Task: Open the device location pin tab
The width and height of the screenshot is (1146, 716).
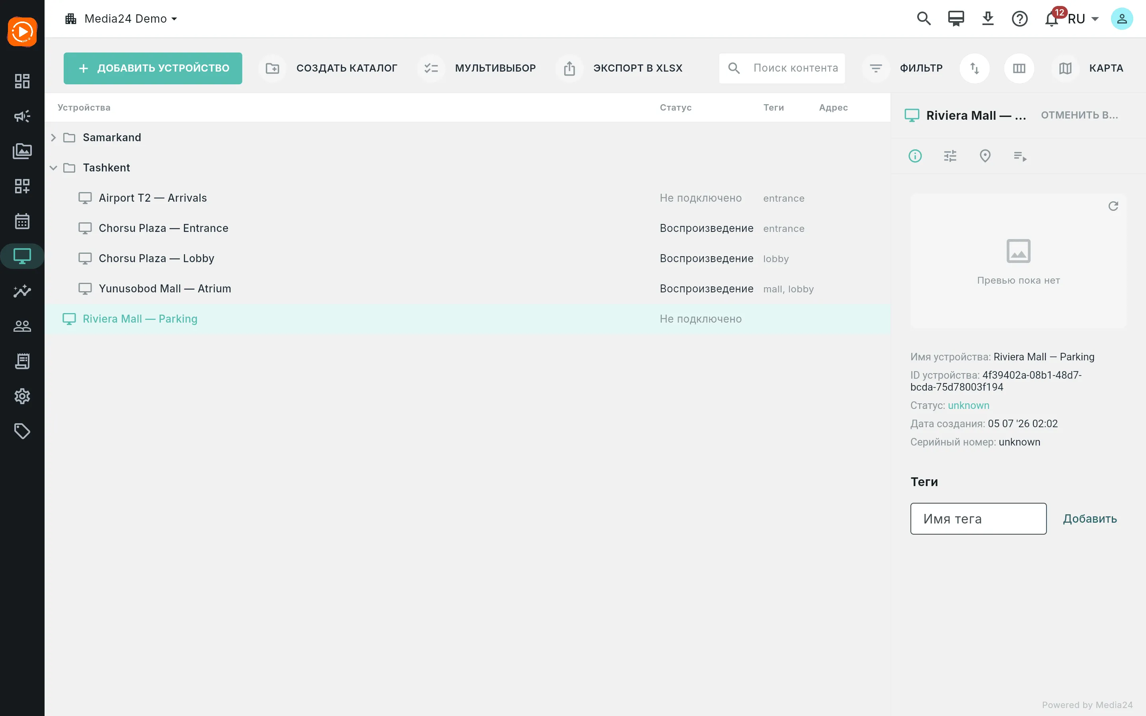Action: point(985,156)
